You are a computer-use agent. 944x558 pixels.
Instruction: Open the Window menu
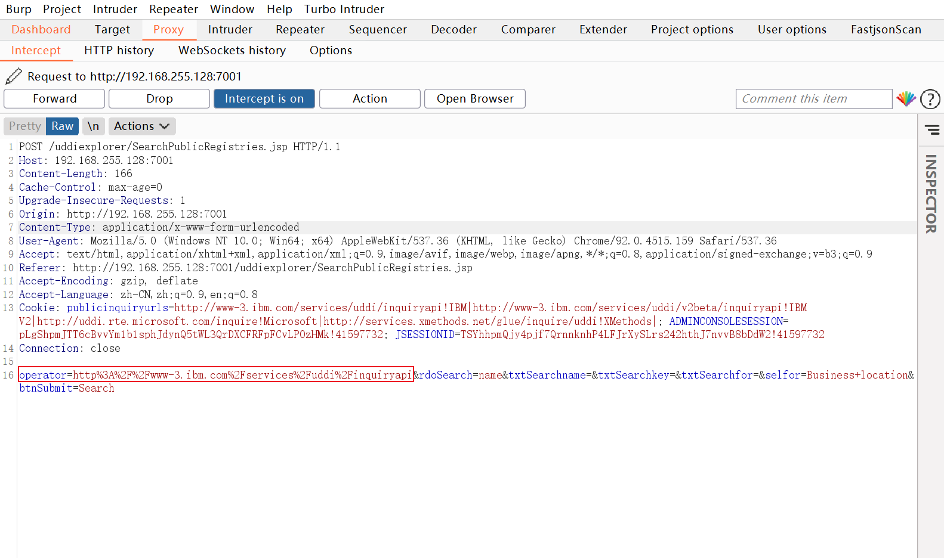pos(232,9)
